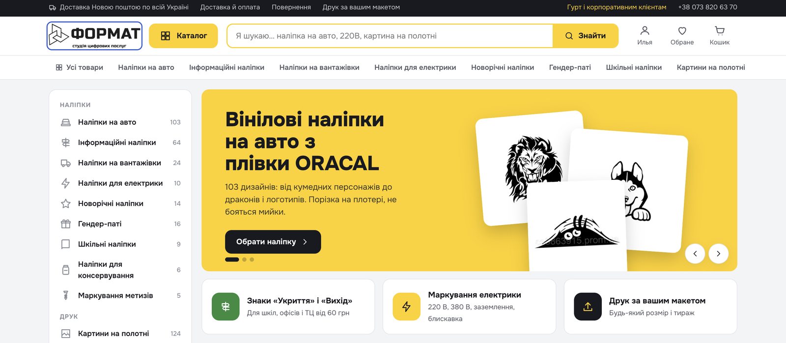Click the grid icon inside Каталог button
This screenshot has height=343, width=786.
tap(166, 36)
